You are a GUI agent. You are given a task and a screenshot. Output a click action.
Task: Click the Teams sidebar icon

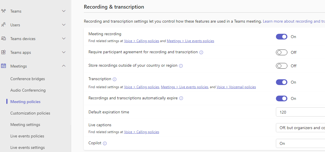[x=3, y=11]
